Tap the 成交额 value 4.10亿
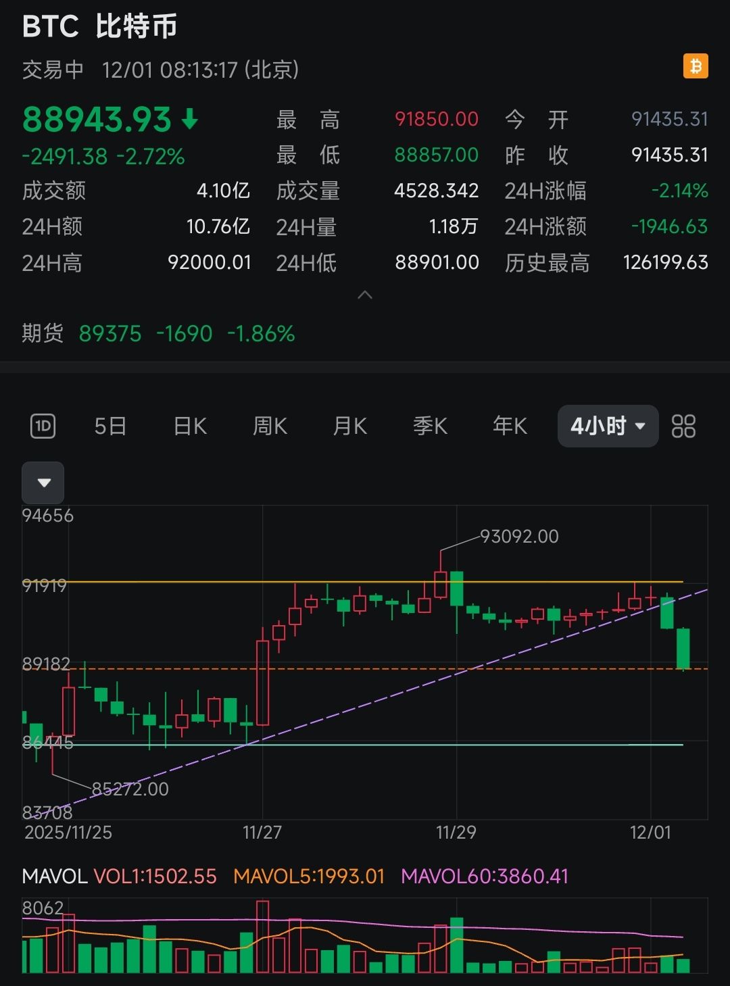The height and width of the screenshot is (986, 730). pos(224,191)
